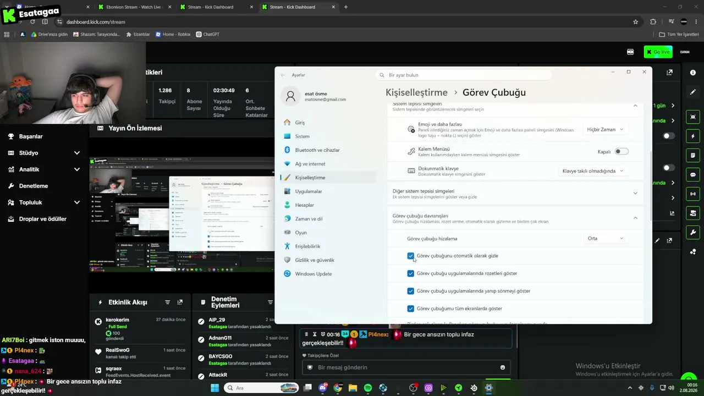Open the system tray hidden icons arrow
This screenshot has height=396, width=704.
click(630, 388)
